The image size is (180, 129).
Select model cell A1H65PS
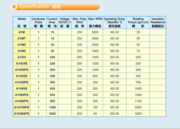(x=22, y=95)
